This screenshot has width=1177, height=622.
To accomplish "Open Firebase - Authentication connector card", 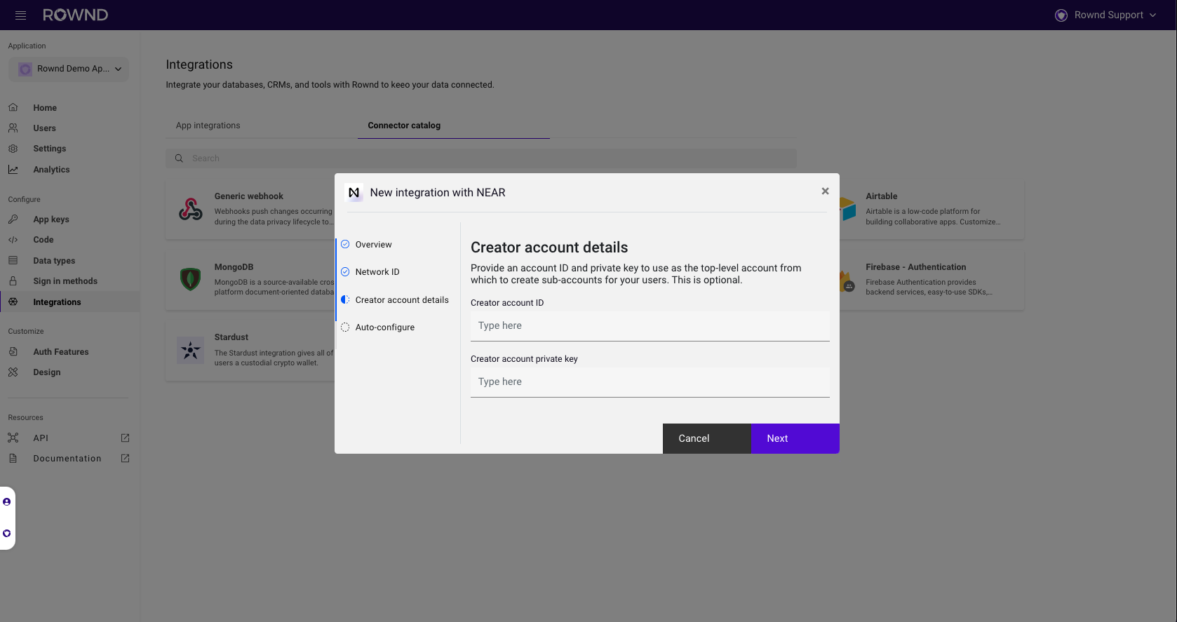I will click(x=931, y=280).
